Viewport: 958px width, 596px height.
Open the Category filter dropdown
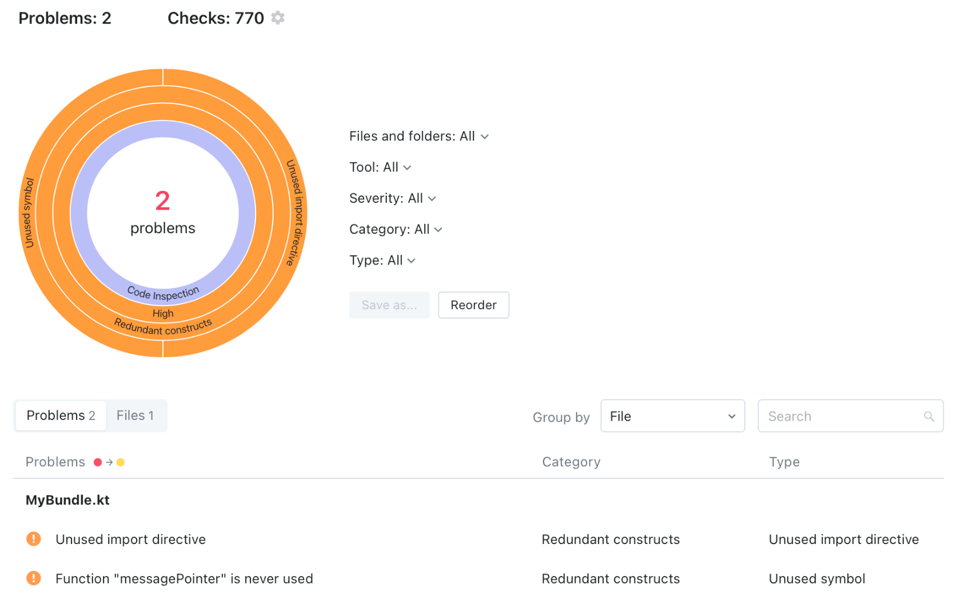click(396, 229)
